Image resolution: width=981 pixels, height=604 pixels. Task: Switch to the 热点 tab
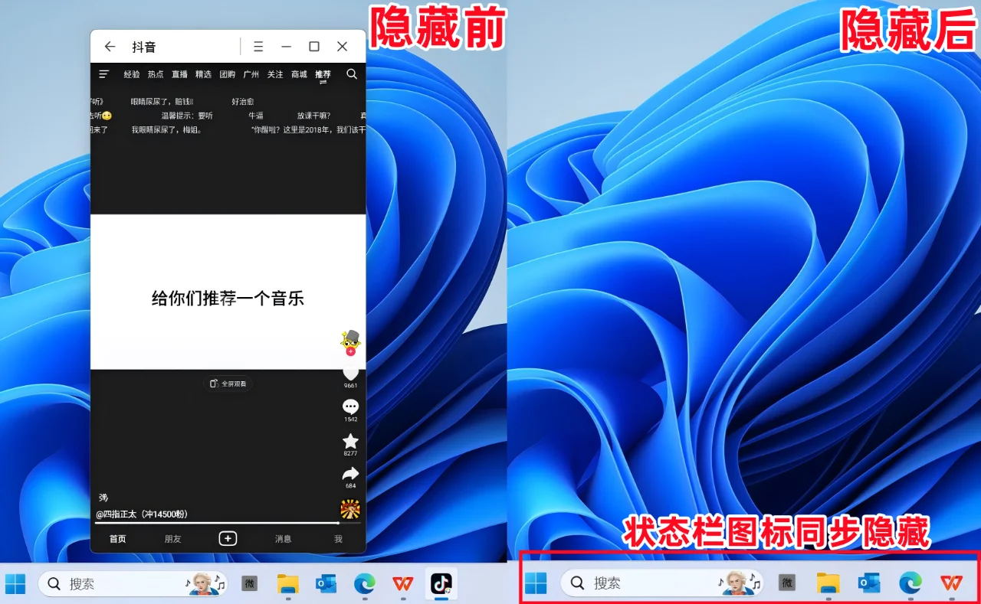[155, 74]
